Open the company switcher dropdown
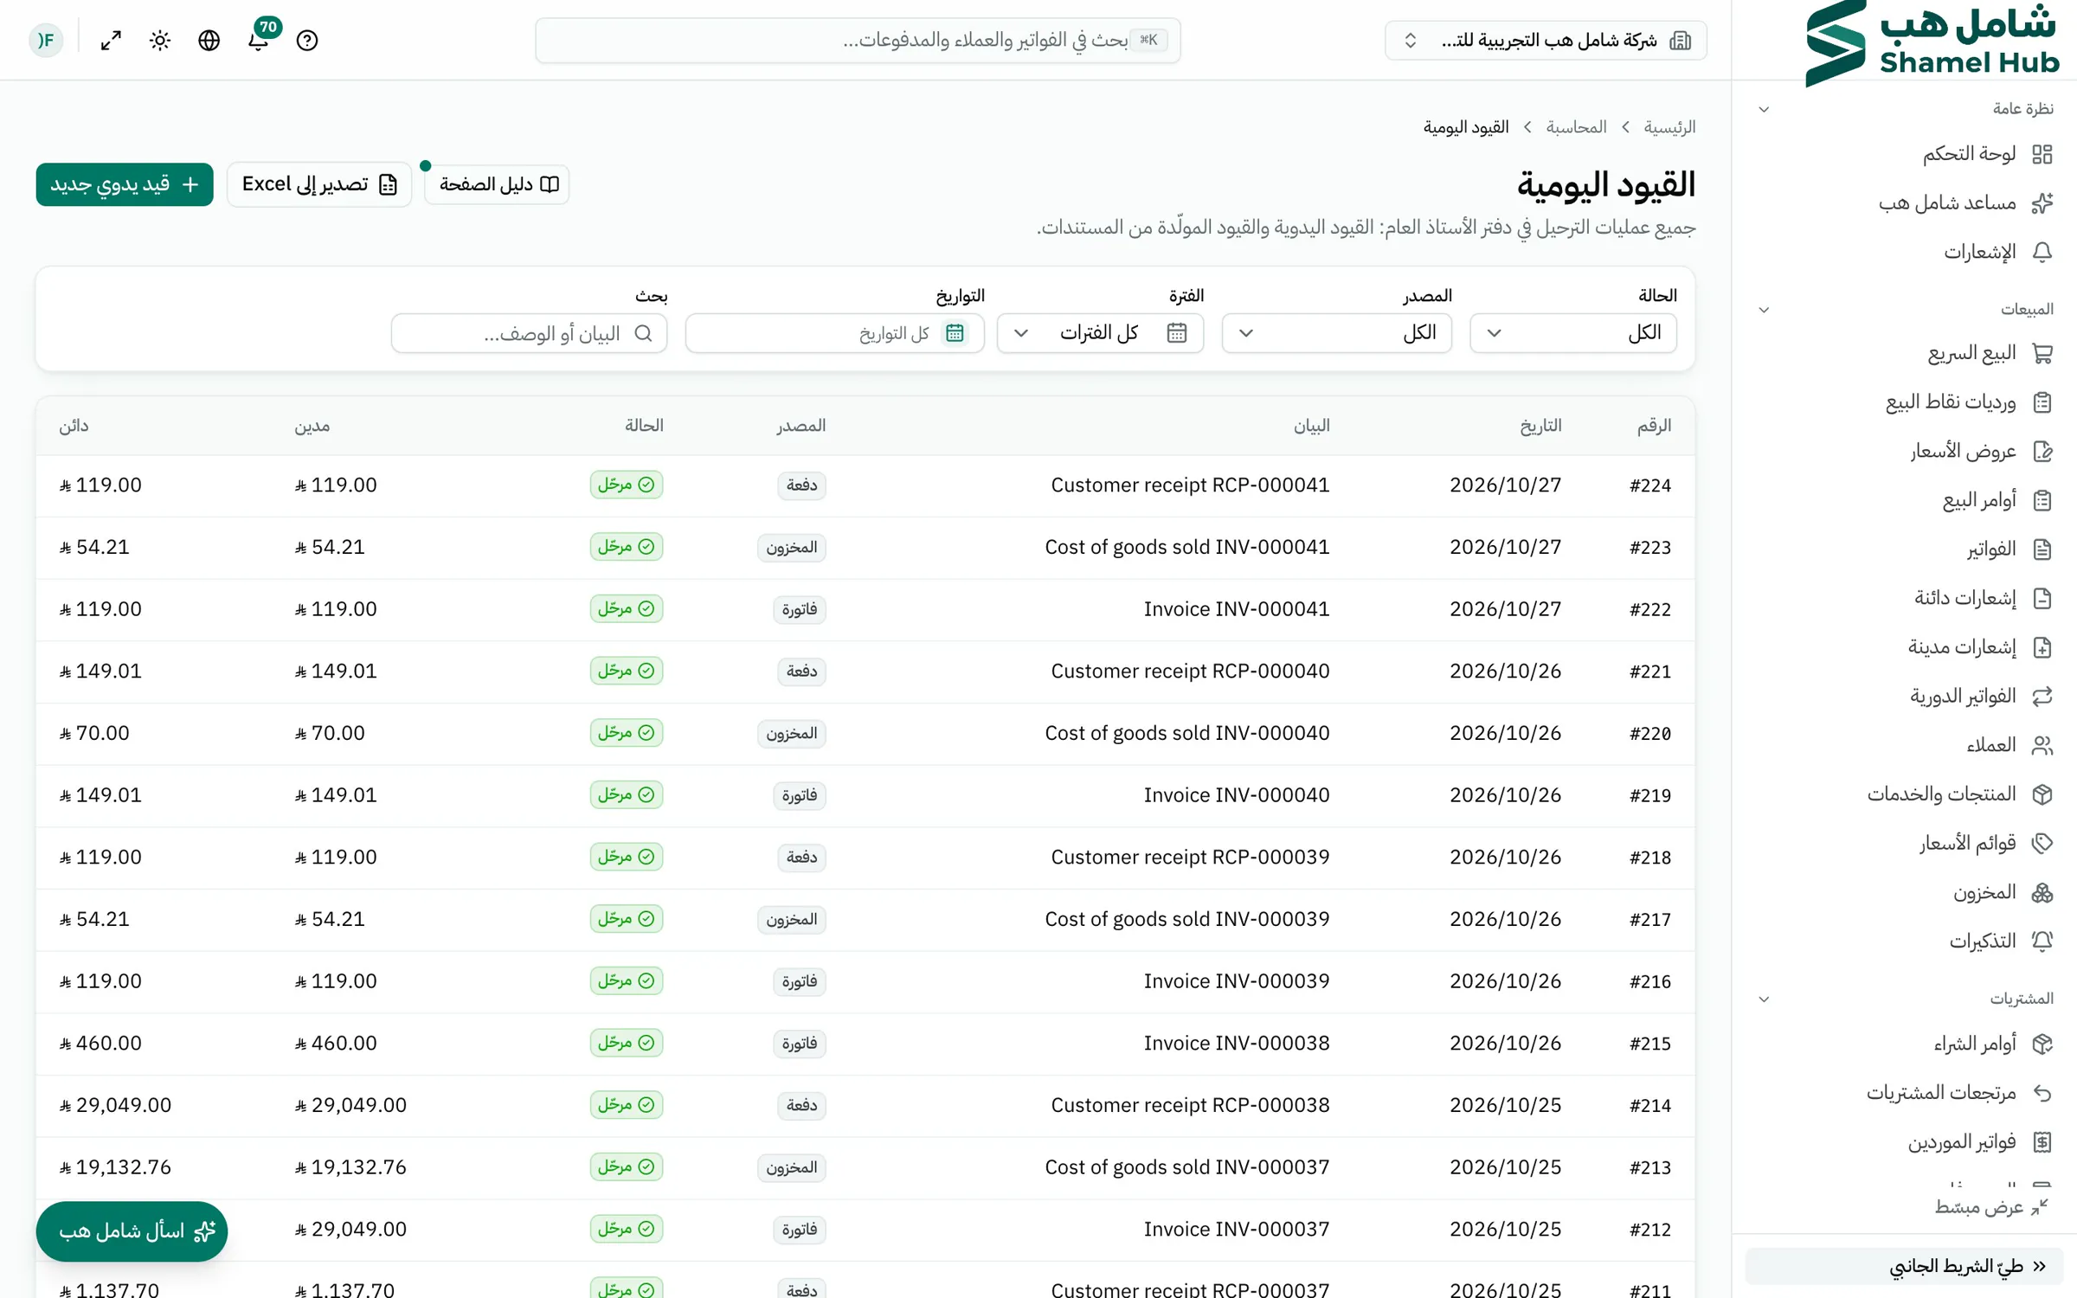 click(x=1546, y=40)
